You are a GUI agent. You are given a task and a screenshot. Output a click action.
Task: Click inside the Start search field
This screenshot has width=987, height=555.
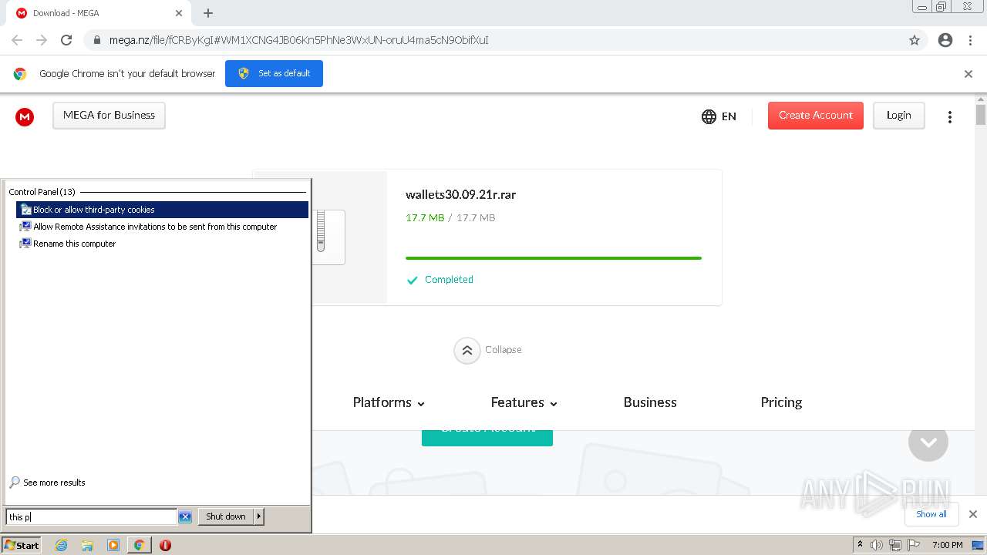[91, 516]
